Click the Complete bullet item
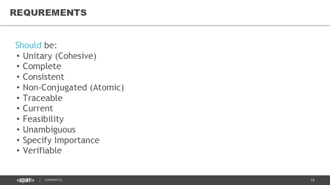Viewport: 330px width, 185px height. pos(42,66)
